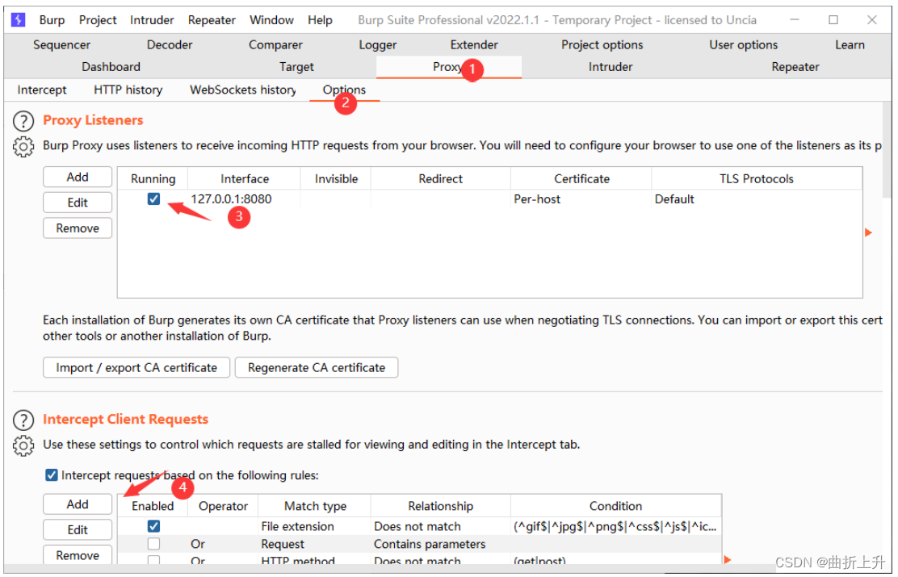This screenshot has height=577, width=898.
Task: Switch to the Logger tab
Action: 378,44
